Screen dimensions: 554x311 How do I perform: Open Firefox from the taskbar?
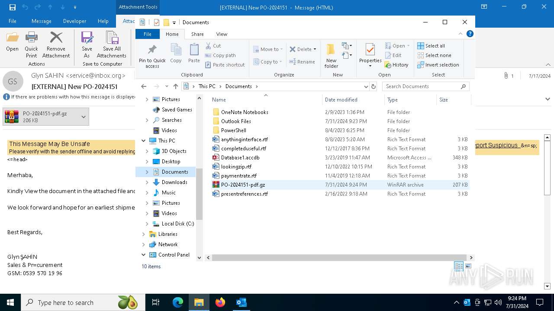point(220,302)
